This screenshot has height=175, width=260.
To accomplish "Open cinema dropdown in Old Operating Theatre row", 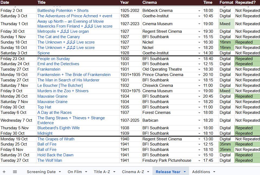I will click(199, 70).
